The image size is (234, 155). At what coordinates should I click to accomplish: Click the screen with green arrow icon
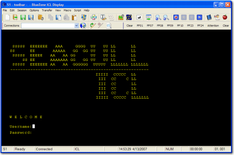148,17
